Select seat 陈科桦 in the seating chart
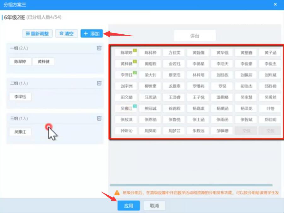 150,53
